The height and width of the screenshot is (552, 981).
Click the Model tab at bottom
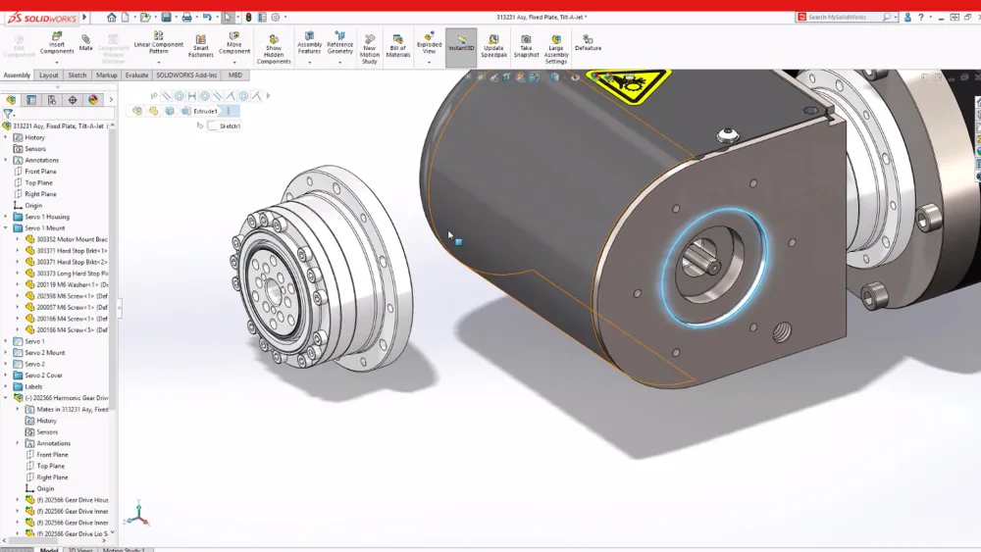(49, 549)
